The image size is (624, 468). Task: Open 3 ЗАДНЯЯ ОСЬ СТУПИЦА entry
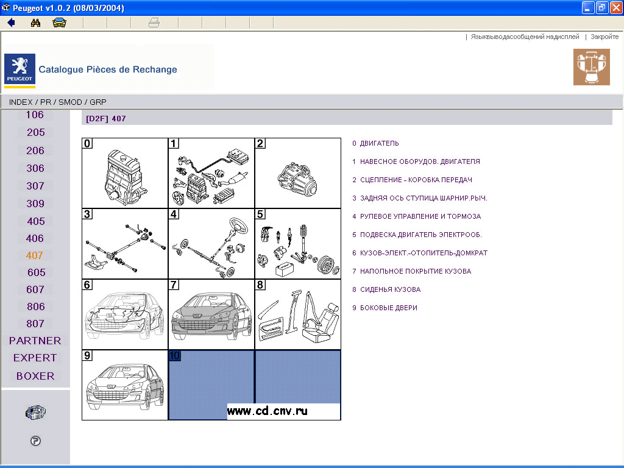(x=420, y=198)
